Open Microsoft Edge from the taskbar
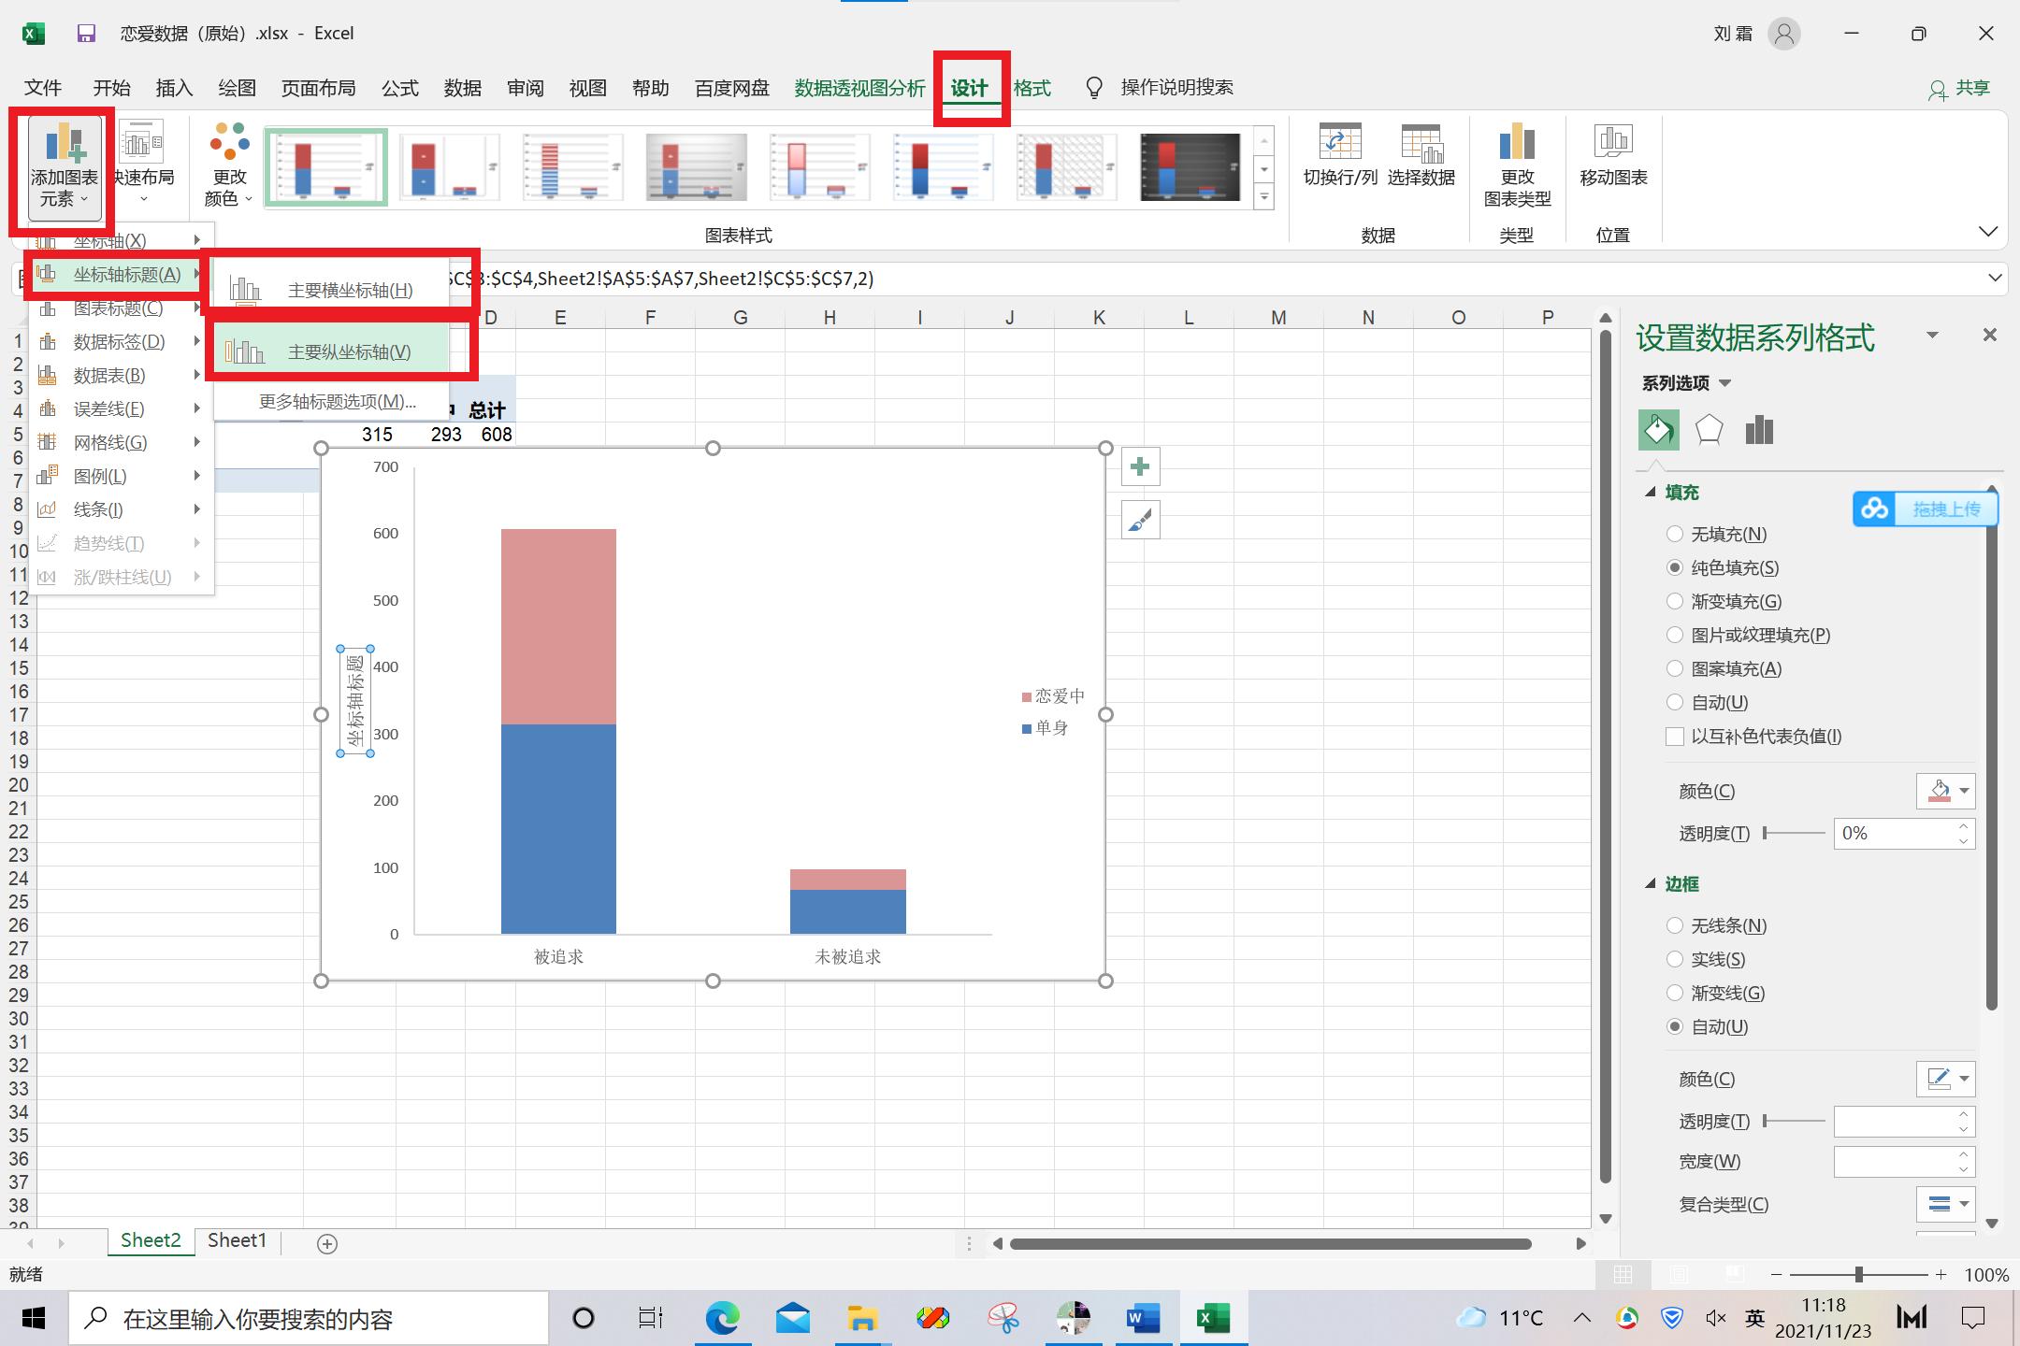 [722, 1318]
